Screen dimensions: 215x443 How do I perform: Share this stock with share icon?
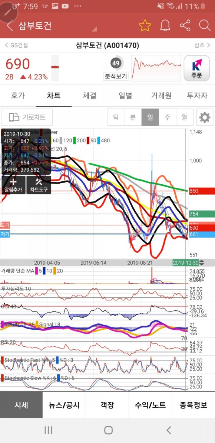point(185,26)
